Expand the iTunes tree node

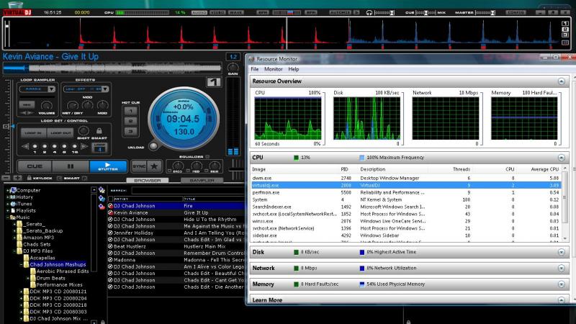point(8,204)
